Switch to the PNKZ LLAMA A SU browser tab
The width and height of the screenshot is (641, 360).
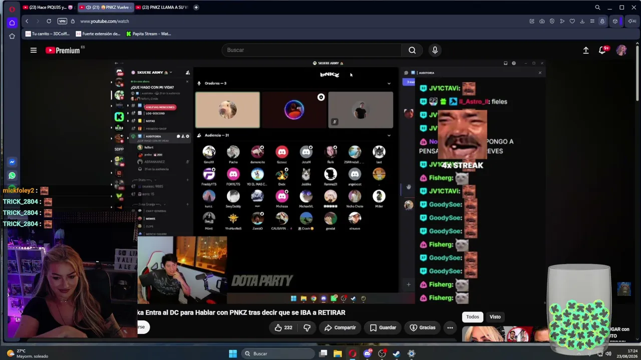163,7
